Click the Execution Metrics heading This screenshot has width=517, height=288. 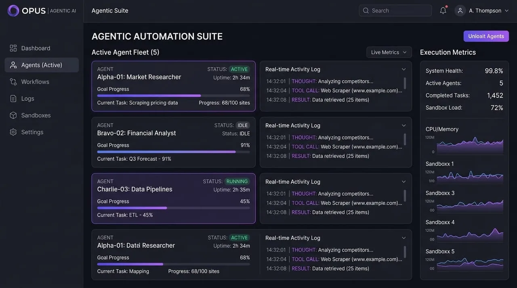(448, 52)
